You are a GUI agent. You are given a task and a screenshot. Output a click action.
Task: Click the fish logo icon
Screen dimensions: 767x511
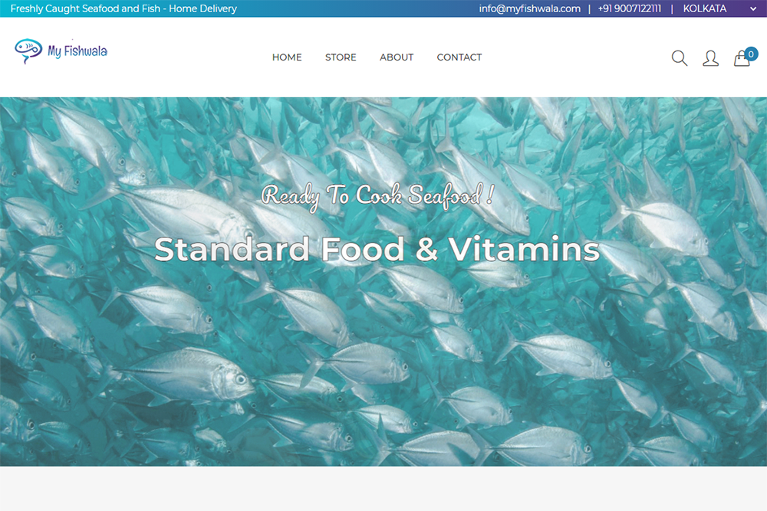tap(28, 51)
